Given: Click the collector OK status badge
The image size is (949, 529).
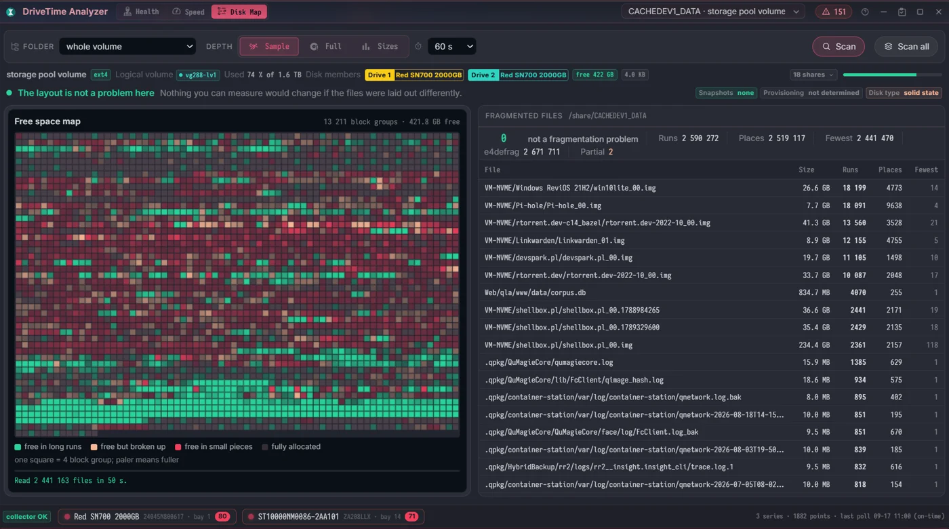Looking at the screenshot, I should pyautogui.click(x=27, y=517).
